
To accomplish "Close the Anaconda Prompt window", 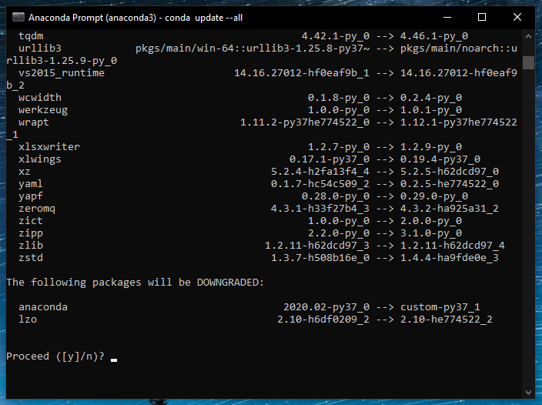I will tap(517, 16).
